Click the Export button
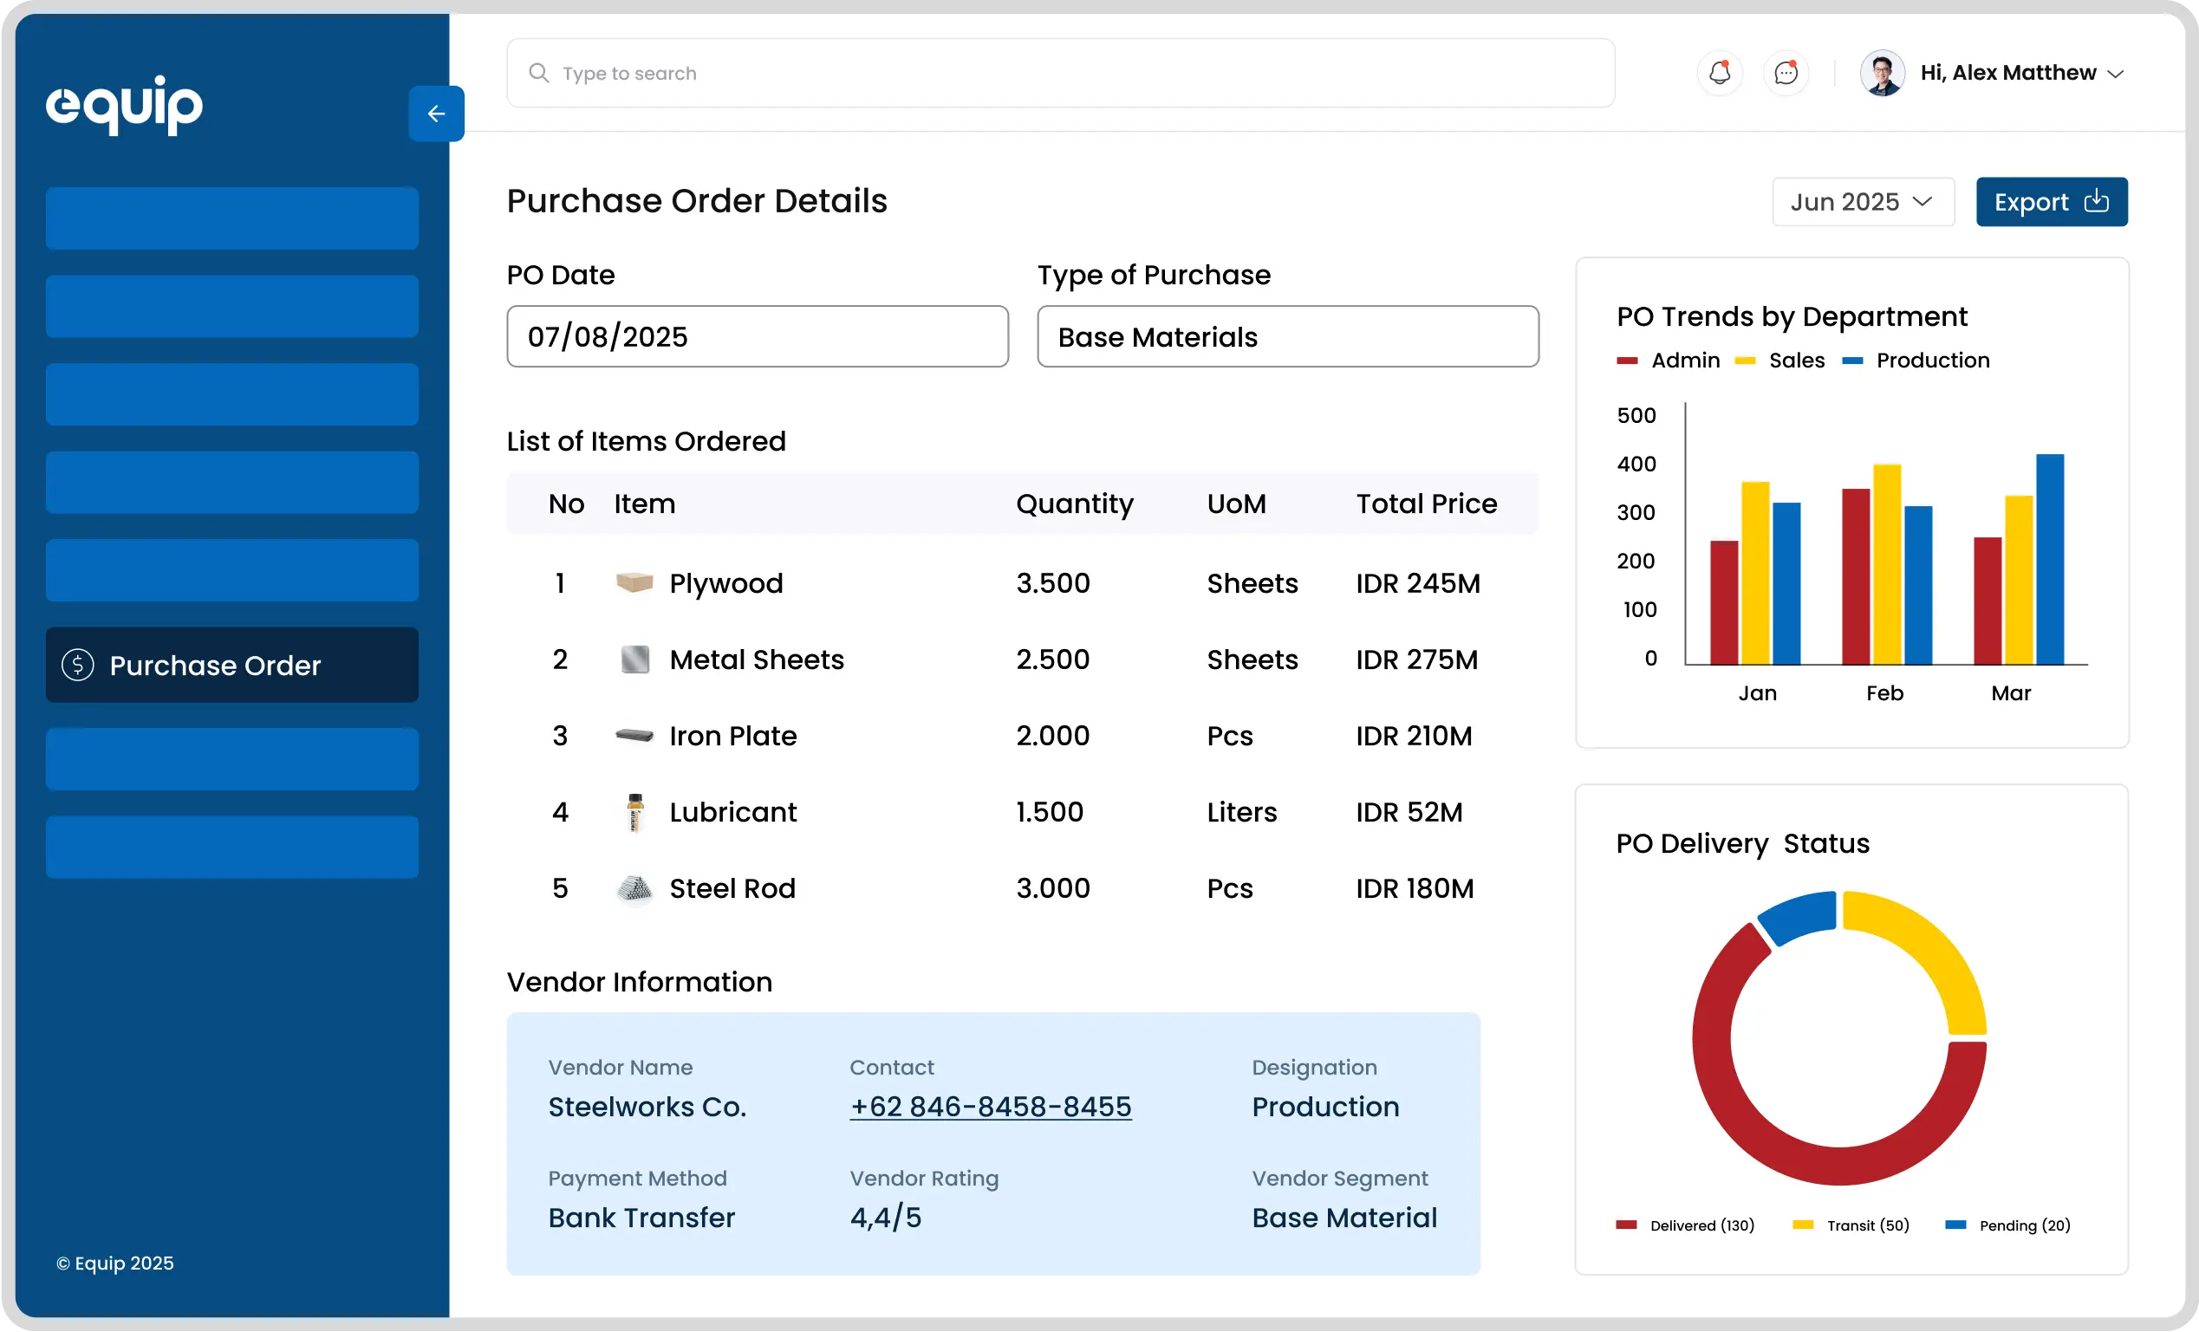Image resolution: width=2199 pixels, height=1332 pixels. (2051, 202)
